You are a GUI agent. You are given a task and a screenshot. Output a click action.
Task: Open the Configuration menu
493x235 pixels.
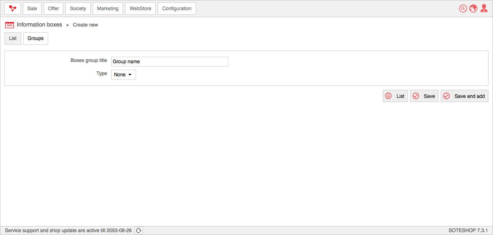177,9
